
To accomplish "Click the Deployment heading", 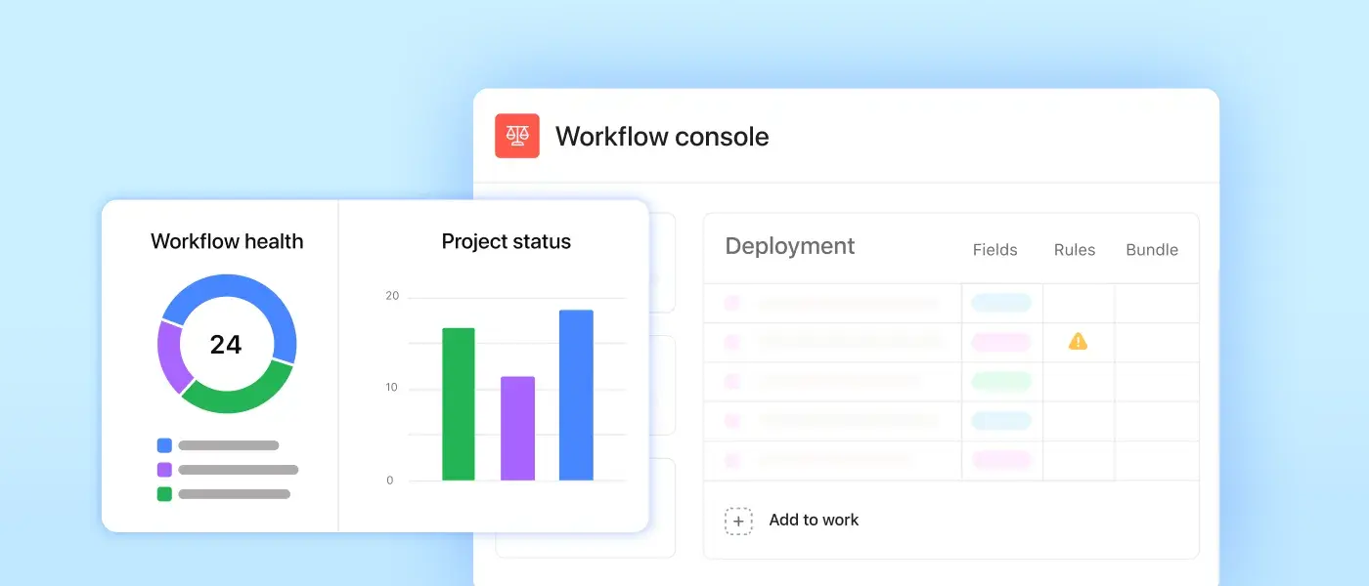I will click(x=790, y=246).
